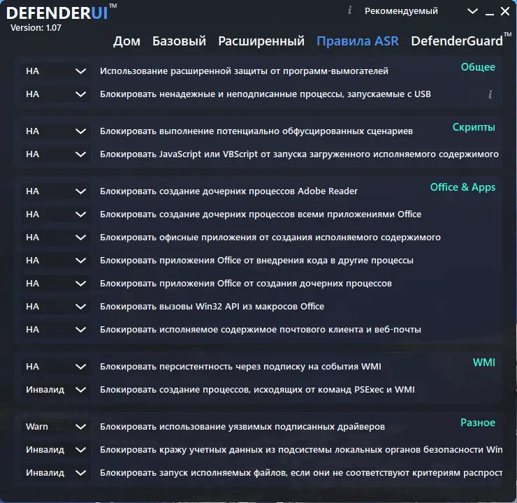Click the info icon next to Рекомендуемый
517x503 pixels.
tap(349, 10)
